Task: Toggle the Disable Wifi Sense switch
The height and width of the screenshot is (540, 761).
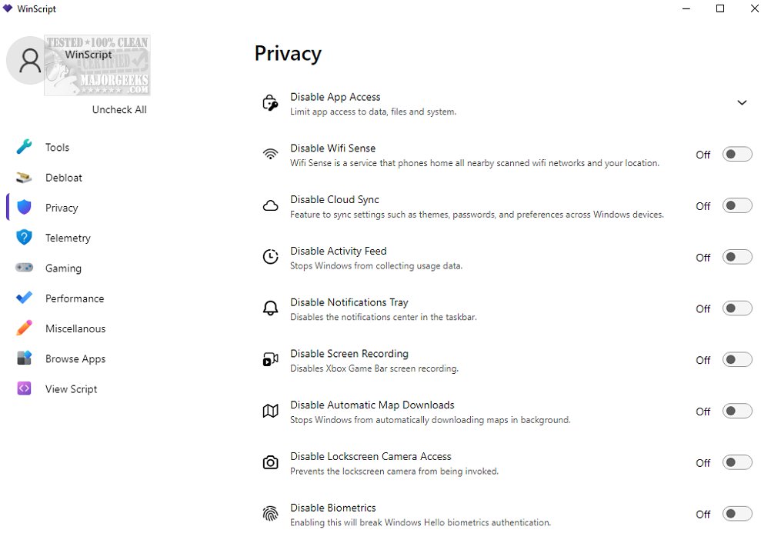Action: point(736,155)
